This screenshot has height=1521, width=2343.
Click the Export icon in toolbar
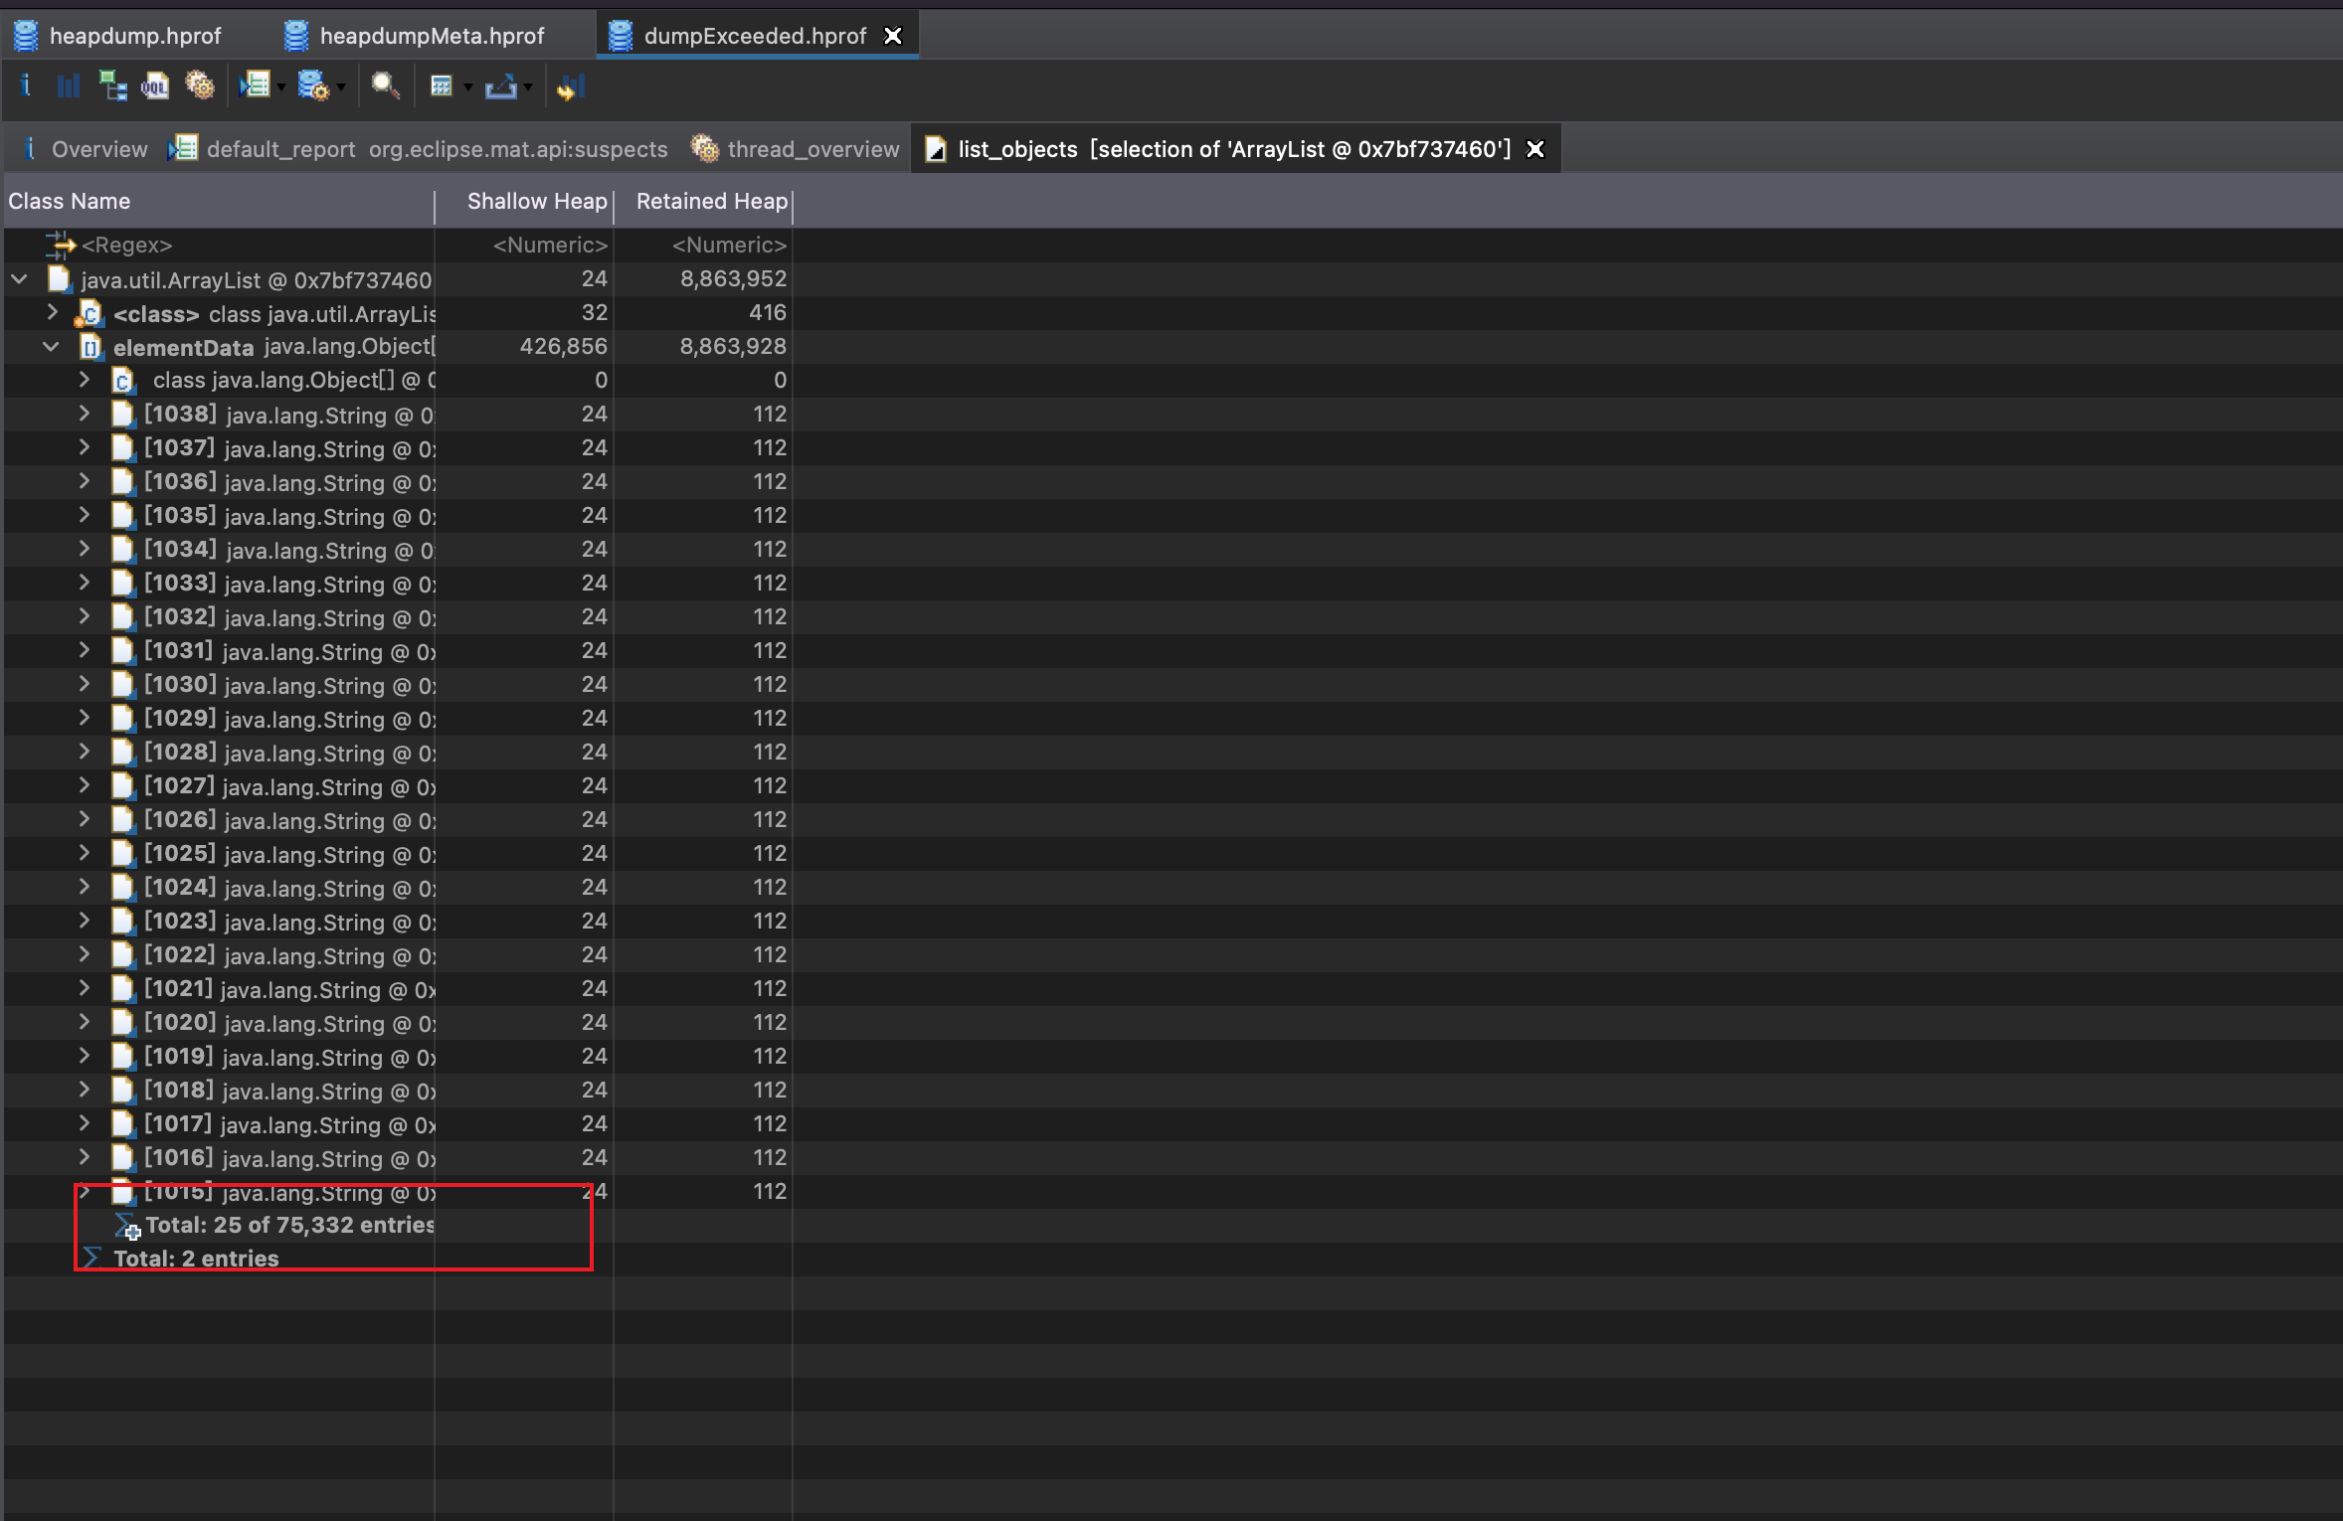click(x=500, y=87)
